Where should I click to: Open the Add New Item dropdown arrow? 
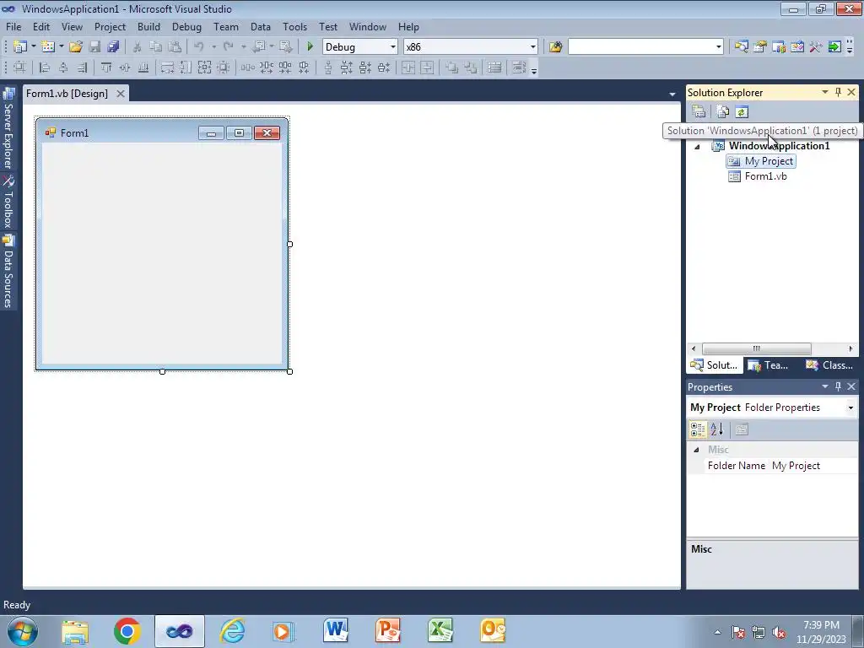(61, 47)
